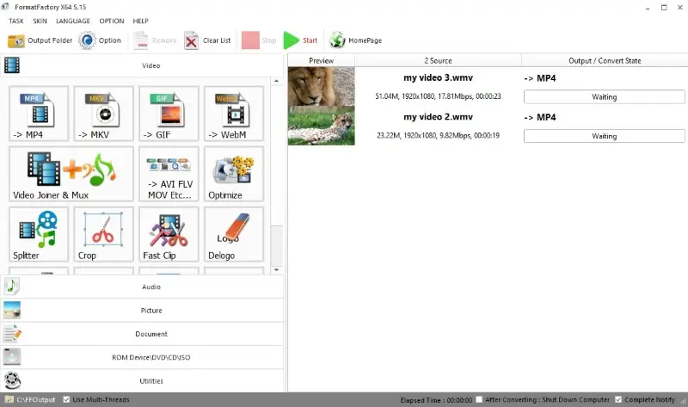Choose the -> GIF converter tile
This screenshot has height=407, width=688.
click(169, 114)
